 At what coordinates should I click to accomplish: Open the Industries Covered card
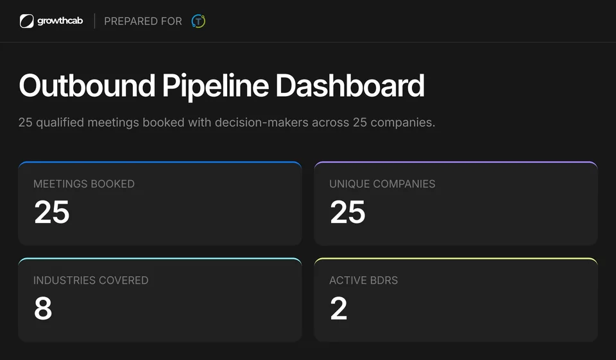tap(160, 300)
